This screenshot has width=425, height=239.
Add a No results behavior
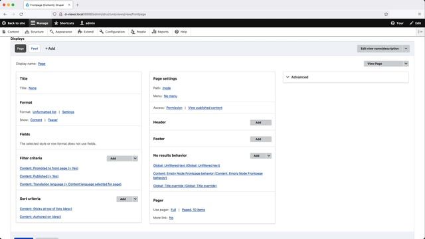(258, 156)
